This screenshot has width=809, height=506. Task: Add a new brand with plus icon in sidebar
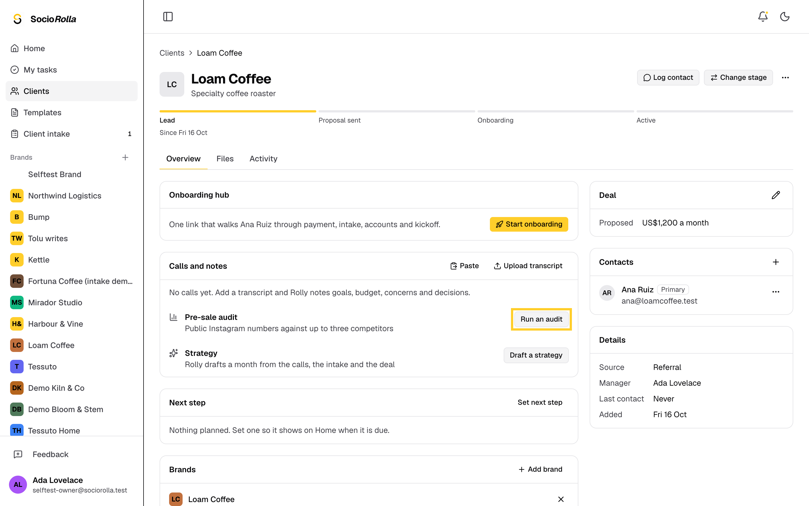pos(125,157)
